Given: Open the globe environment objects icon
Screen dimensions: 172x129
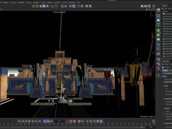Looking at the screenshot, I should [x=158, y=59].
